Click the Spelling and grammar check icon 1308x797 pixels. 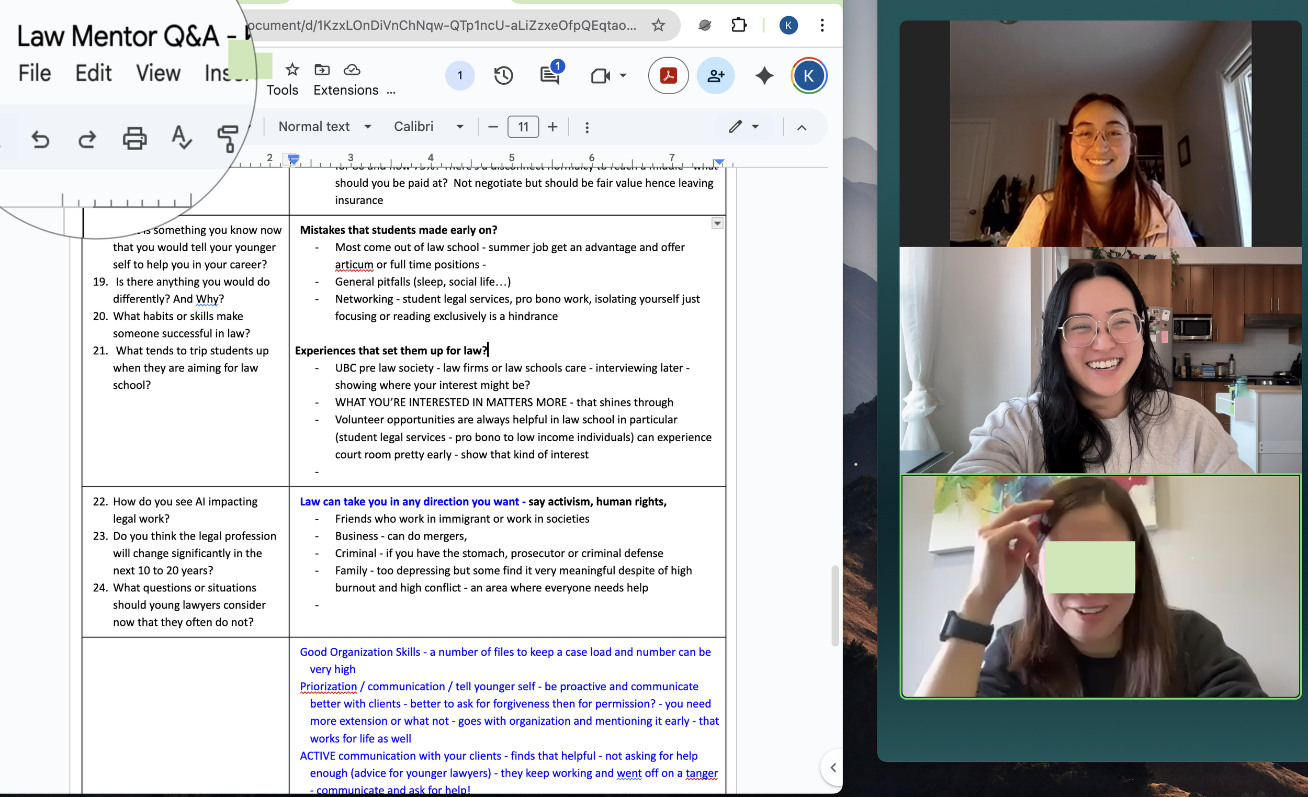click(181, 138)
